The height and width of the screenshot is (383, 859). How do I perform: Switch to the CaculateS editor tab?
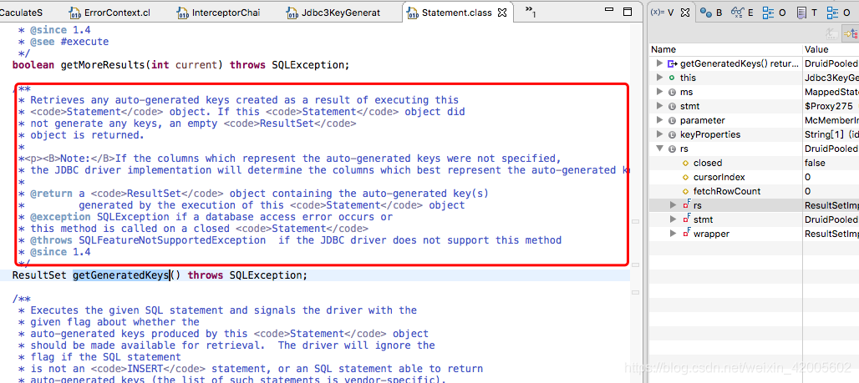click(x=22, y=13)
